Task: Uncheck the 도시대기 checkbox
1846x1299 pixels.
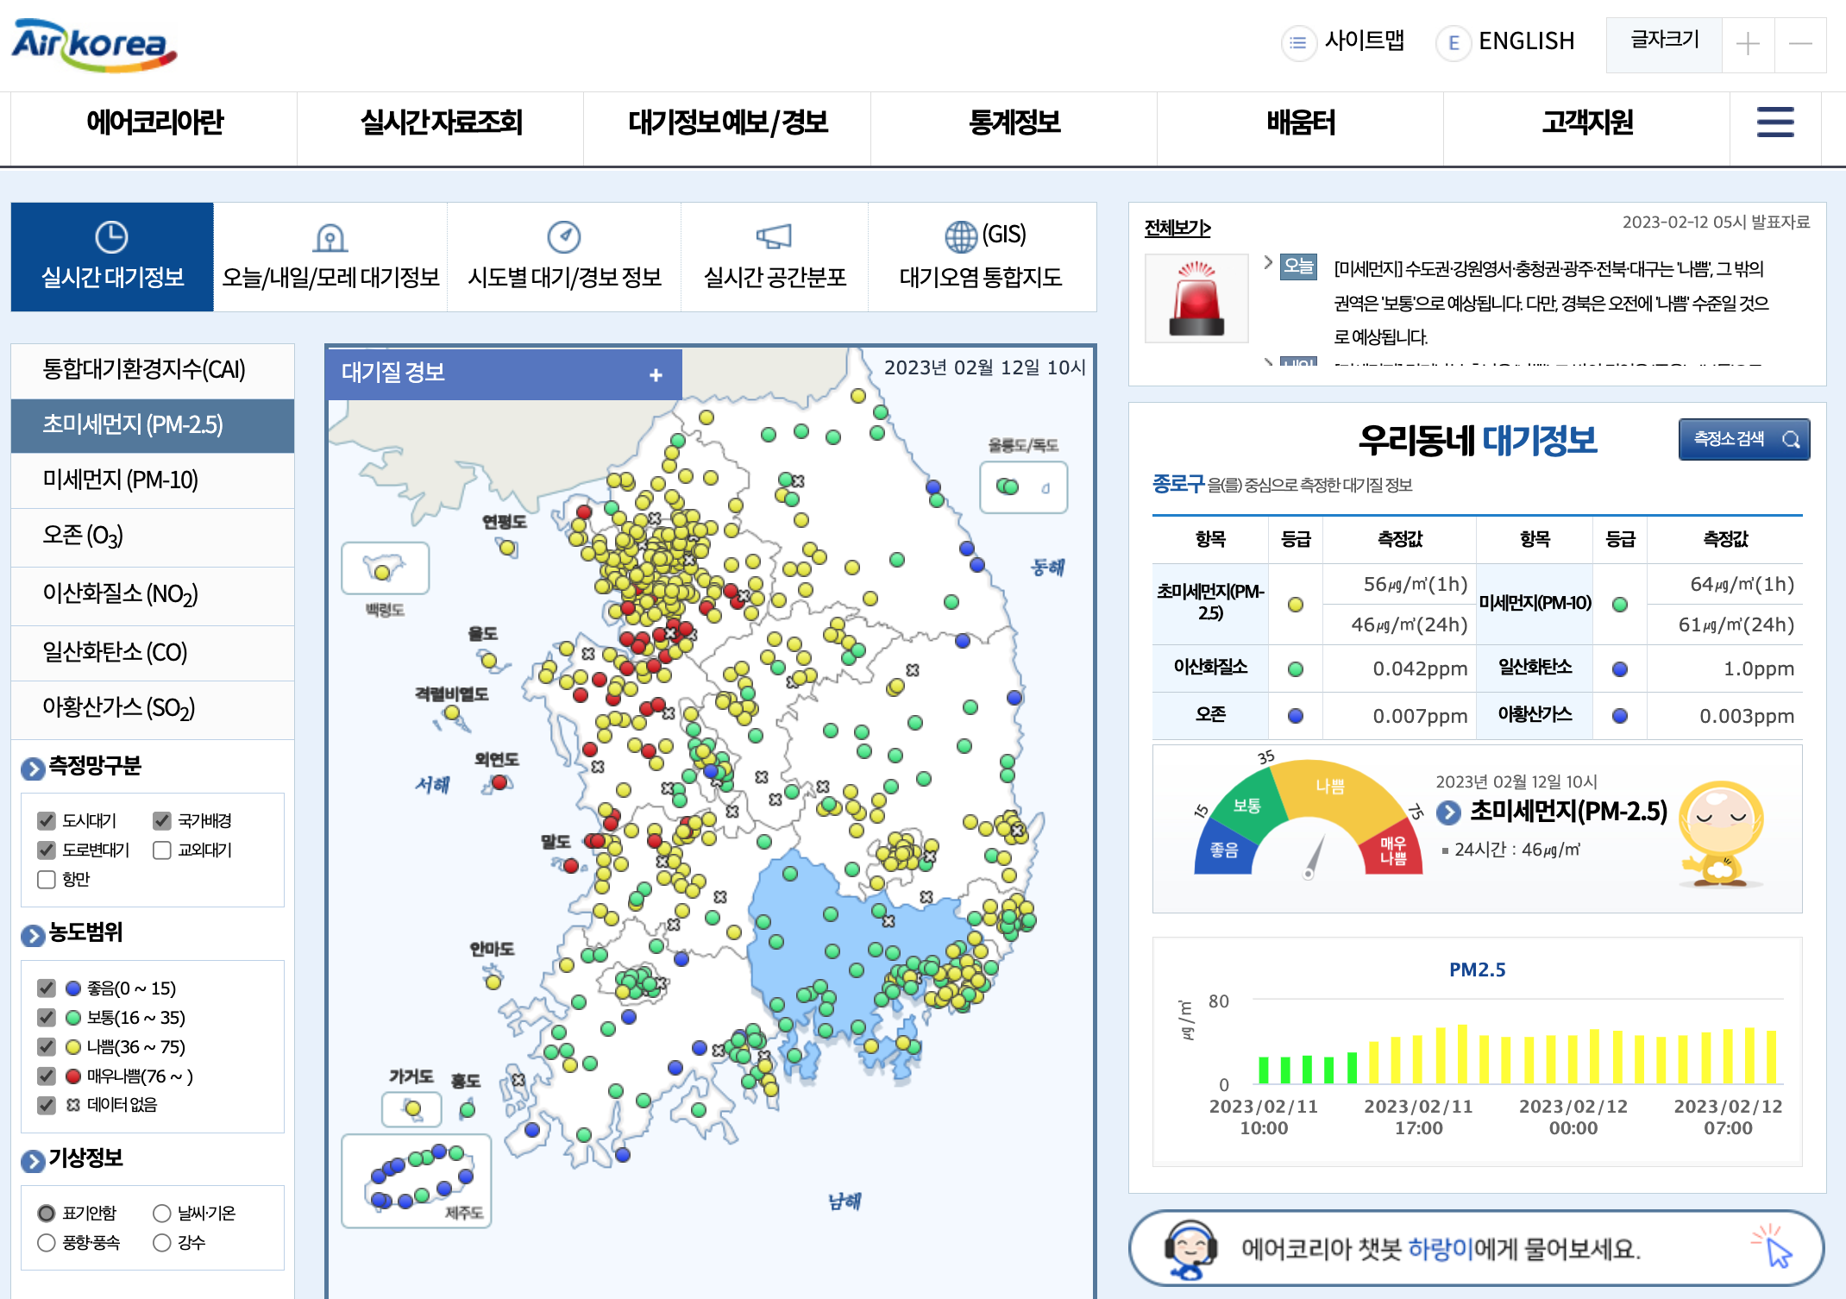Action: (47, 820)
